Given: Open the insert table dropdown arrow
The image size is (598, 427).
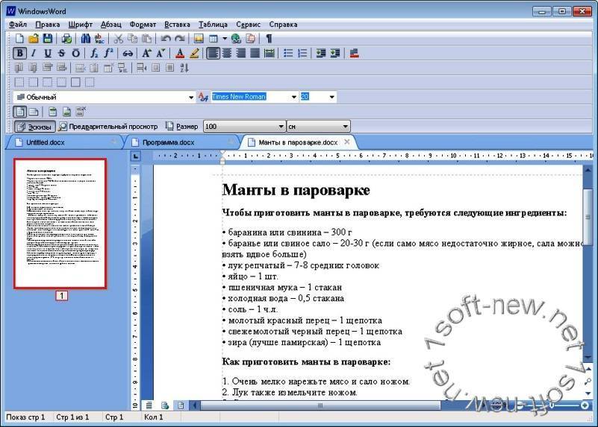Looking at the screenshot, I should pos(224,39).
